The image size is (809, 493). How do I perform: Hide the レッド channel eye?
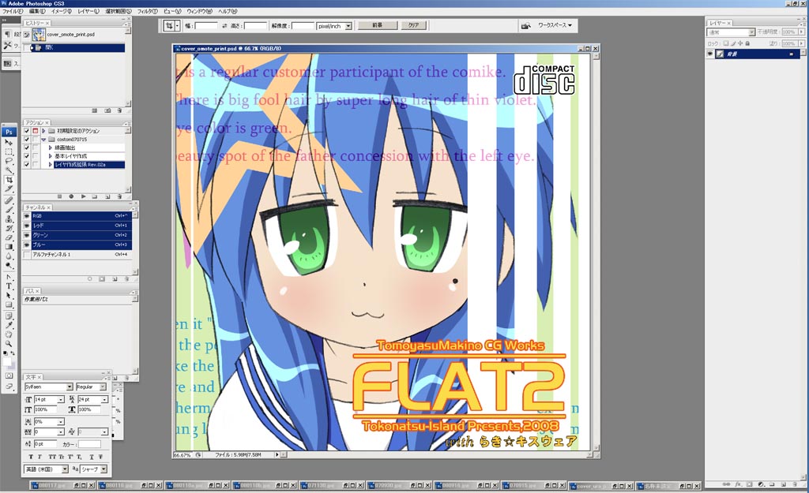click(x=27, y=226)
